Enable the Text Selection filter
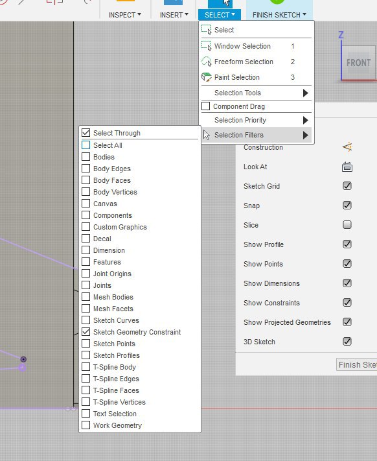377x461 pixels. tap(86, 414)
